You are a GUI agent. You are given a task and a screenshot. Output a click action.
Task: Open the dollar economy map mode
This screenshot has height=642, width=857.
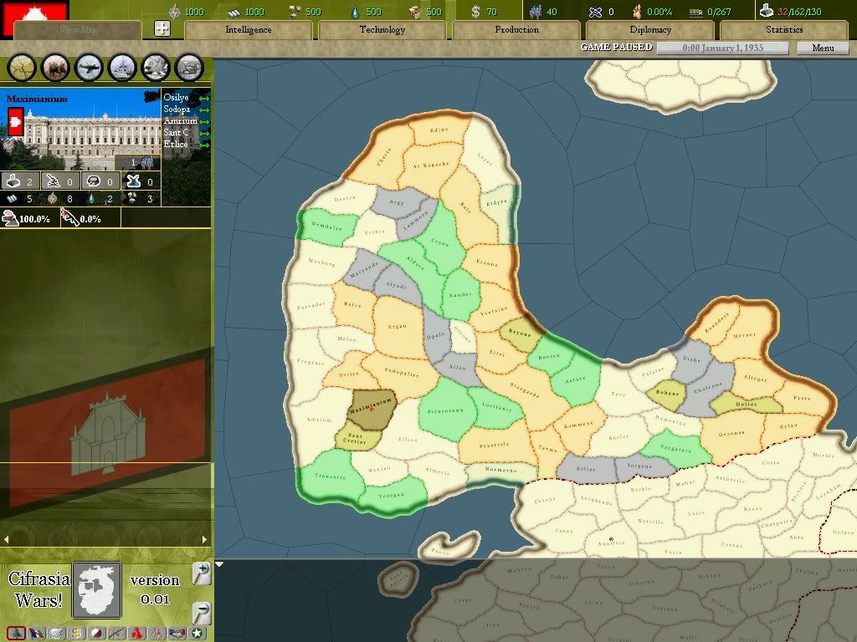point(75,634)
